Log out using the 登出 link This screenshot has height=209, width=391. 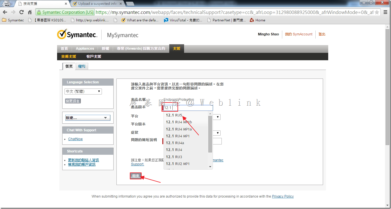tap(322, 34)
